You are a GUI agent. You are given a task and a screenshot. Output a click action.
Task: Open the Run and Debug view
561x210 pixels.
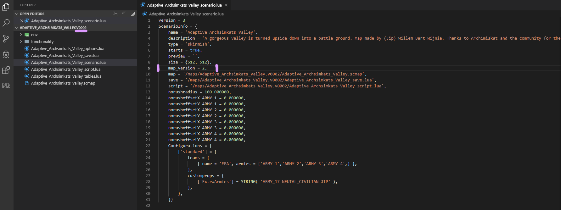pos(6,54)
